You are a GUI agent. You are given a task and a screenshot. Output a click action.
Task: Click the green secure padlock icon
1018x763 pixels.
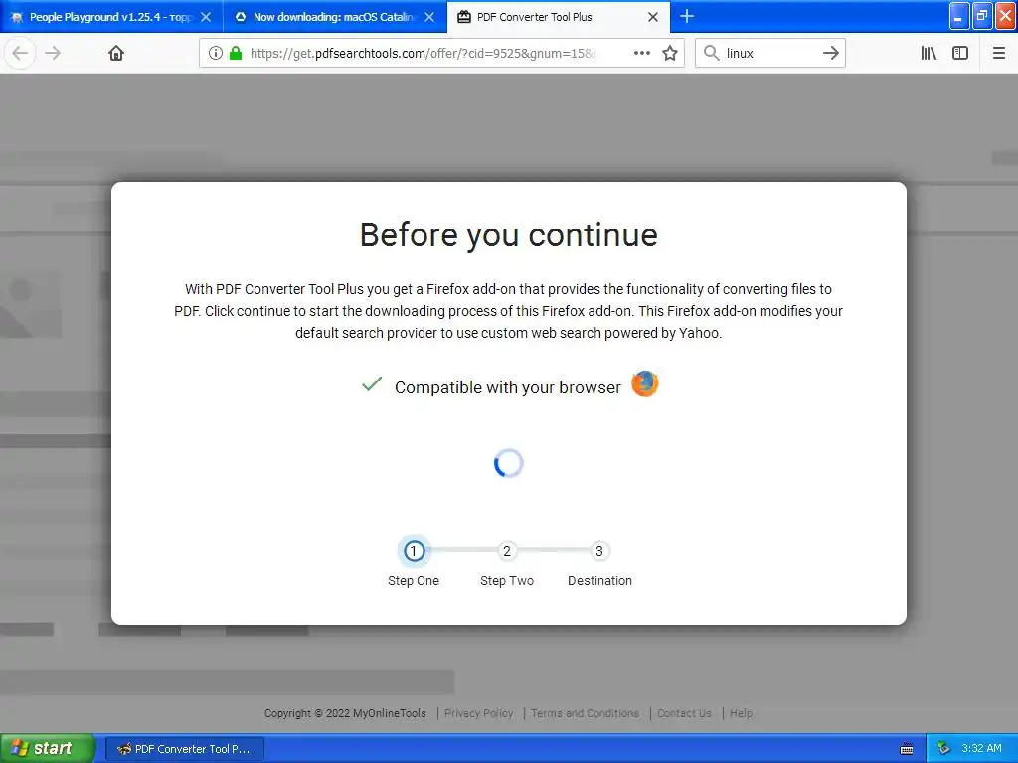236,53
